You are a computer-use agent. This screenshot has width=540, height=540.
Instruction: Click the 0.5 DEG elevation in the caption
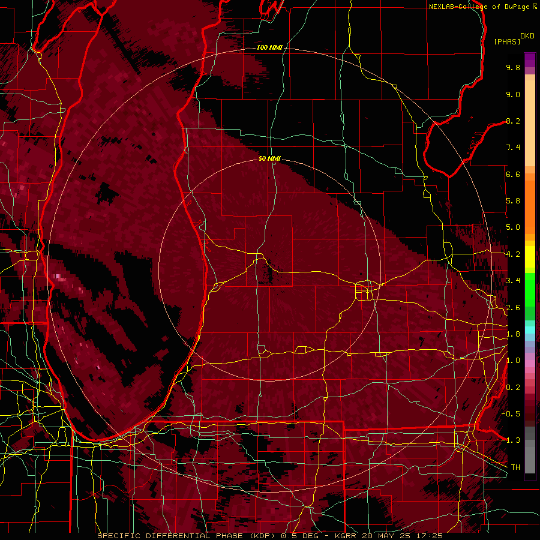[301, 536]
